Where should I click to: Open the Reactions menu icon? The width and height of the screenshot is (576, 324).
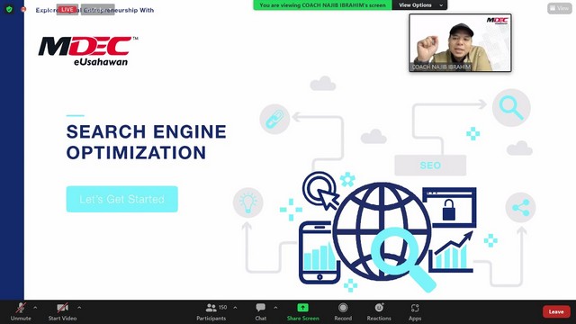(379, 308)
